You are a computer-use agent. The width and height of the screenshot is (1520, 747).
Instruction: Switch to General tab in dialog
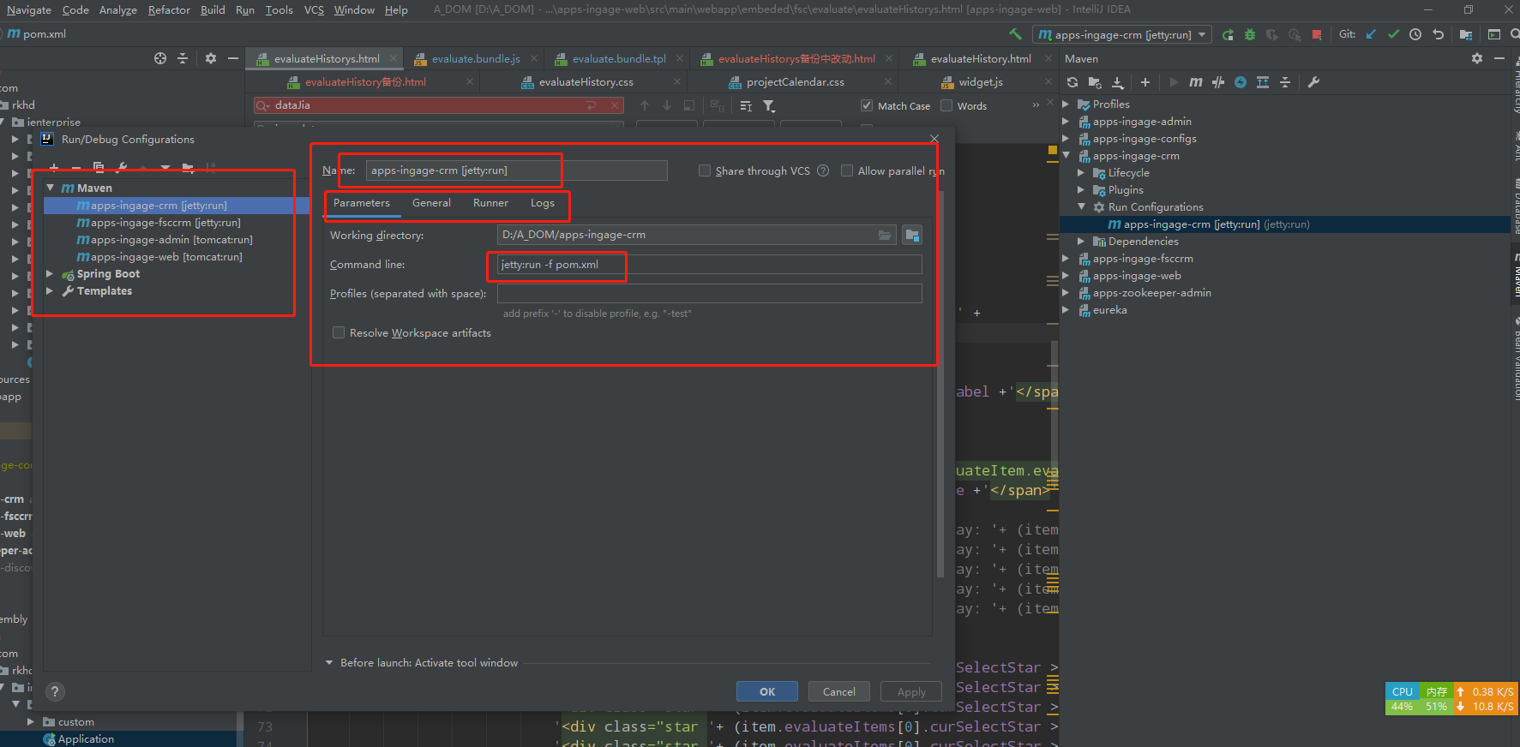point(431,203)
